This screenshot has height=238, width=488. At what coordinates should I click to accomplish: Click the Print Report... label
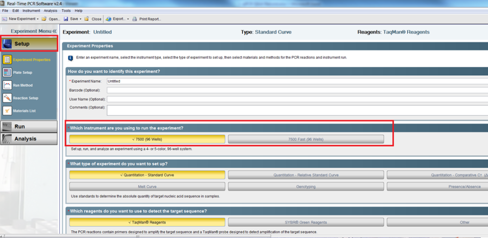coord(150,19)
